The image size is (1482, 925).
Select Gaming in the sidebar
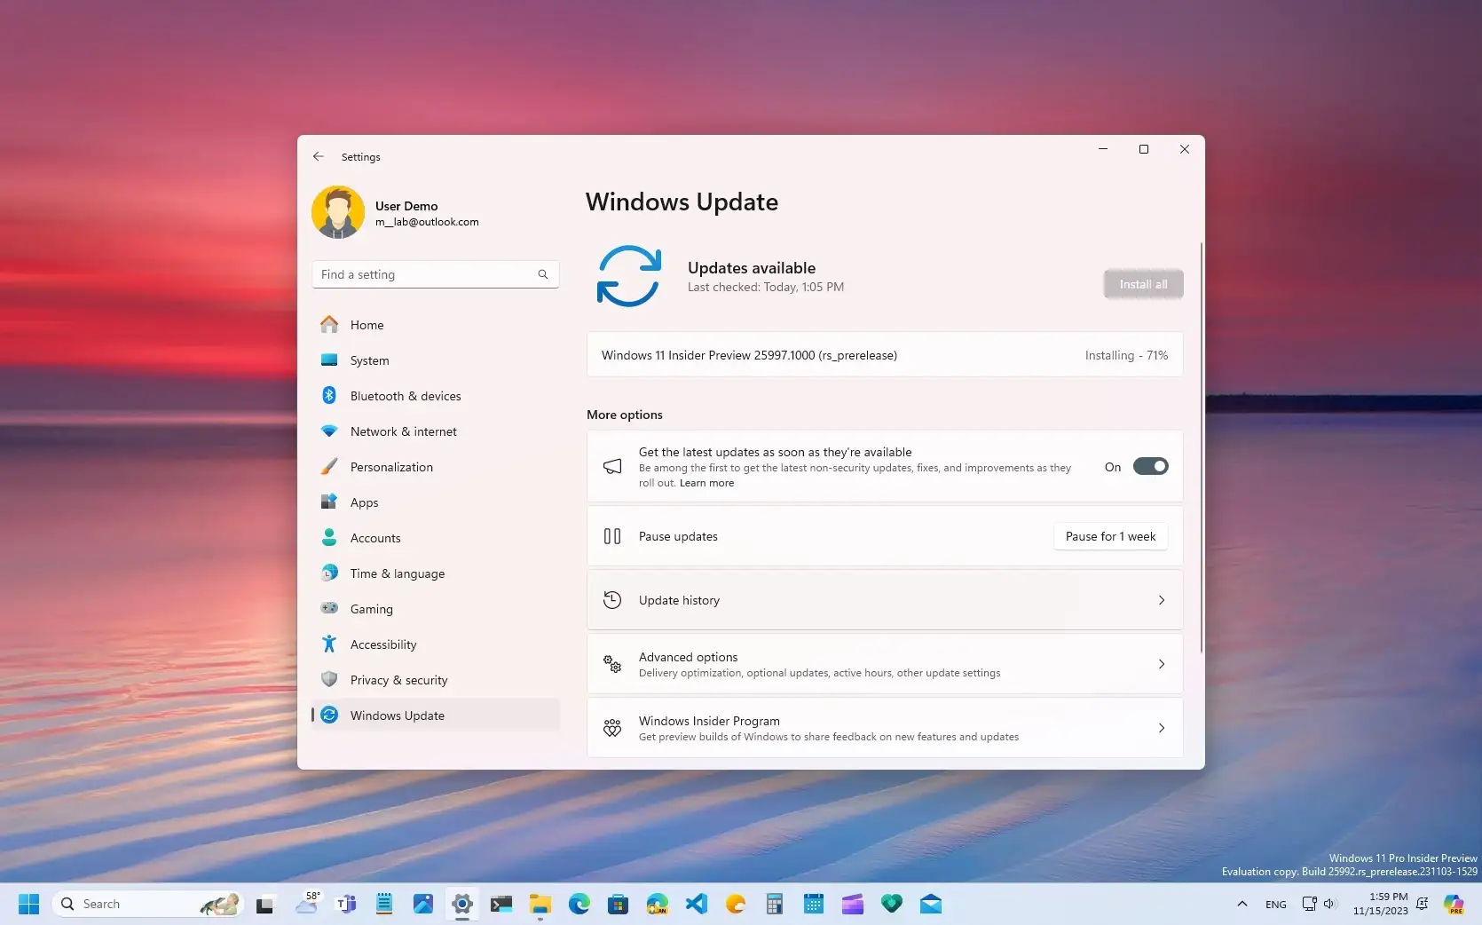435,609
